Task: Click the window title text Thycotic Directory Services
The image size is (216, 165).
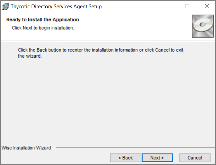Action: (x=56, y=7)
